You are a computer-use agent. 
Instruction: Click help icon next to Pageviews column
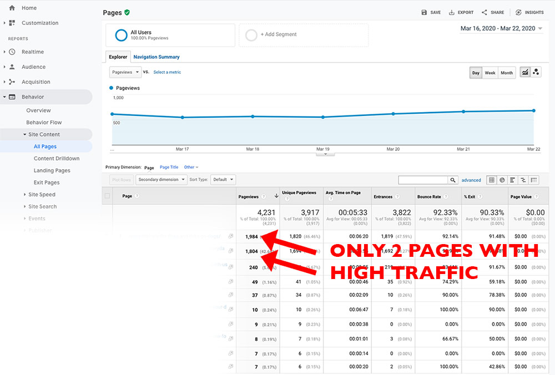click(263, 197)
